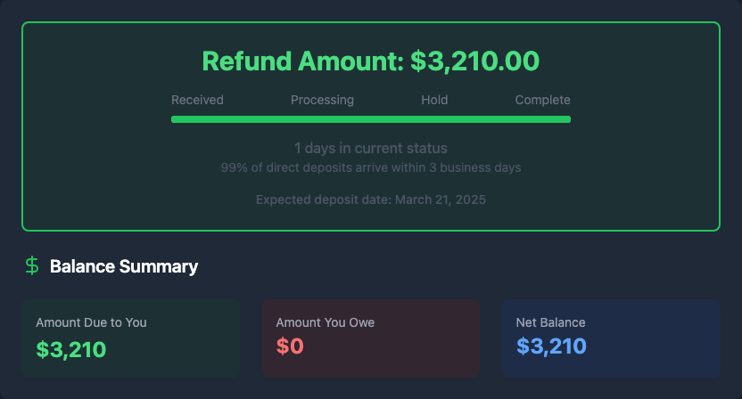Click the Hold status step label

click(434, 100)
